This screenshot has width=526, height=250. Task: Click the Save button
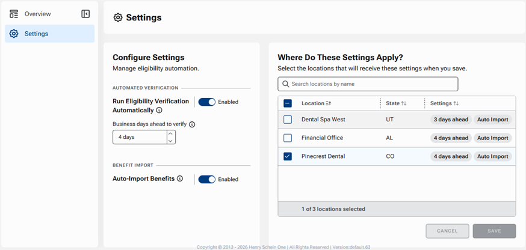494,231
